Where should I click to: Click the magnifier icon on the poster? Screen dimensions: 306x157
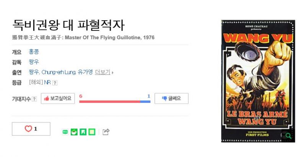(x=288, y=135)
